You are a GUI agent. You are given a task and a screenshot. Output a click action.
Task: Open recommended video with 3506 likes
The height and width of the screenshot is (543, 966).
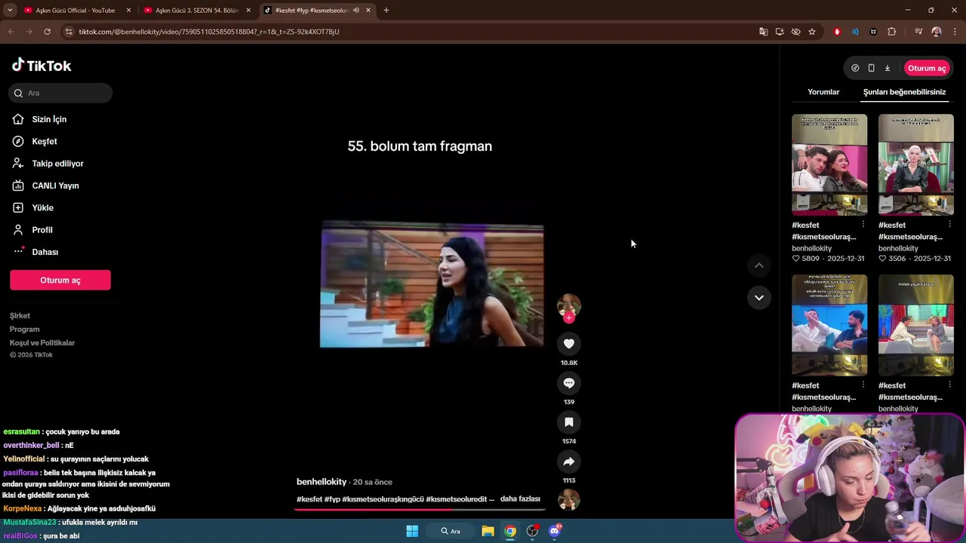click(915, 164)
